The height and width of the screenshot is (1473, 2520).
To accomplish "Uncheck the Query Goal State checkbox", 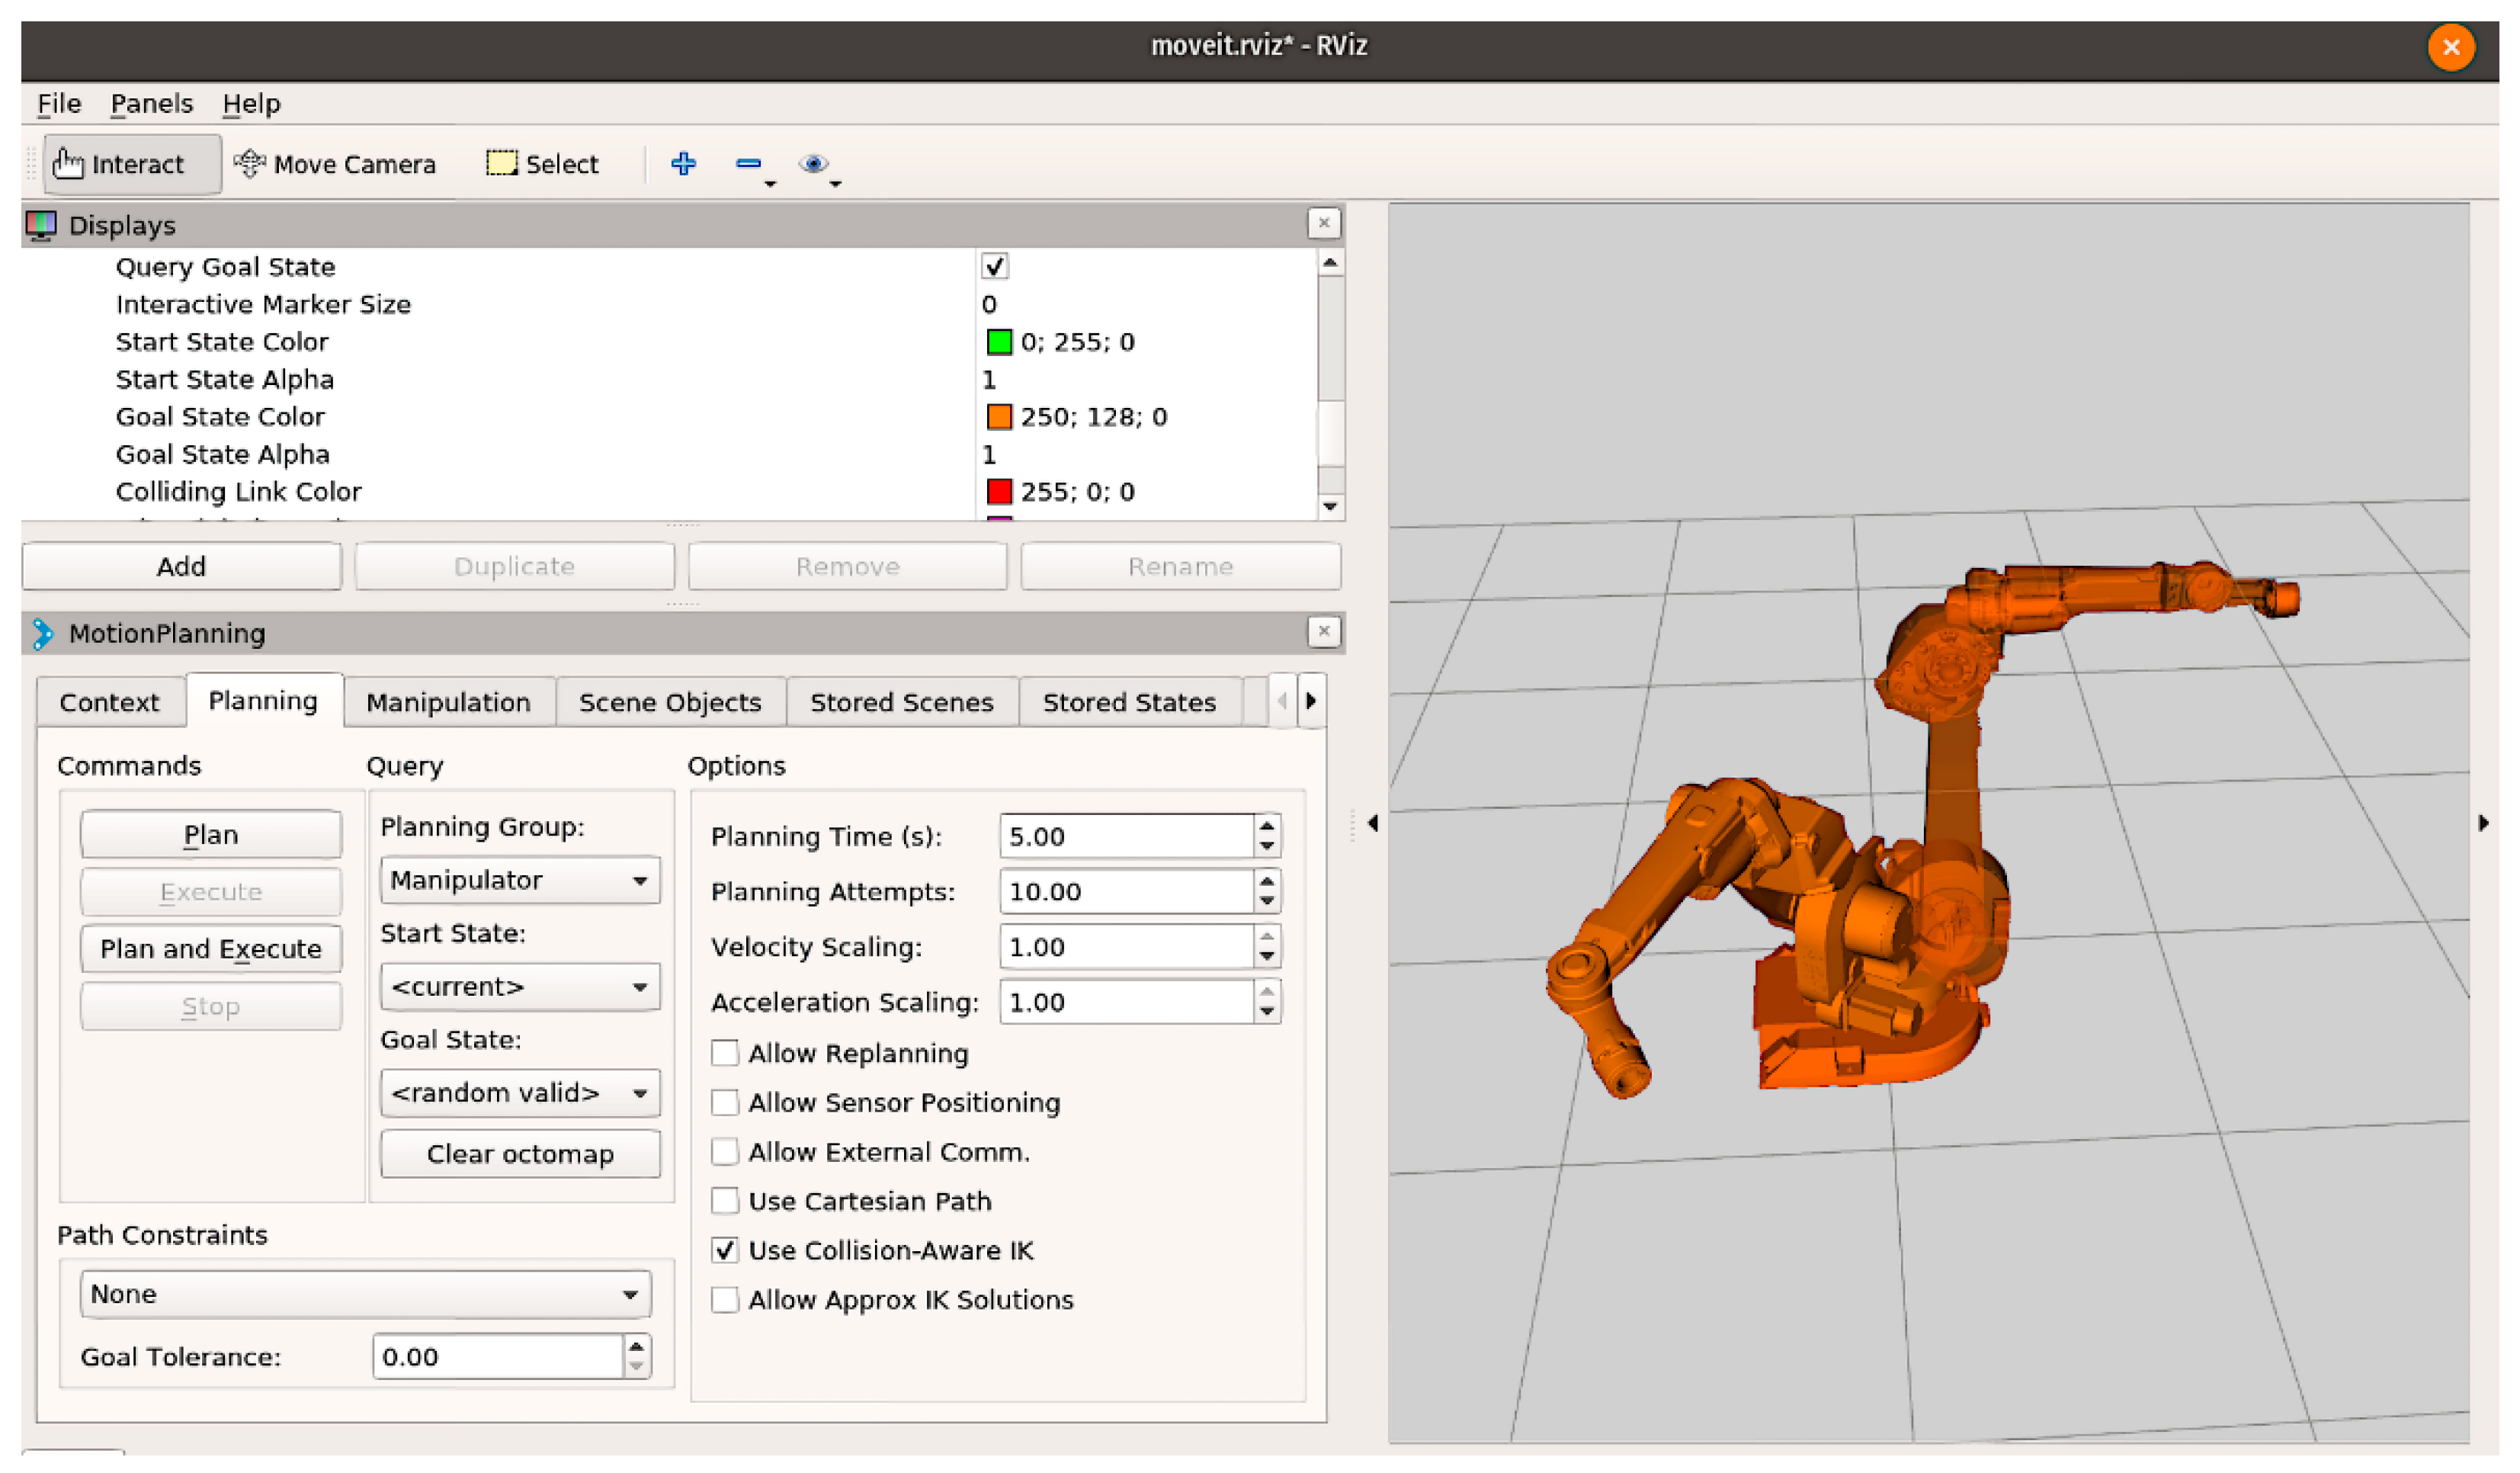I will [x=994, y=267].
